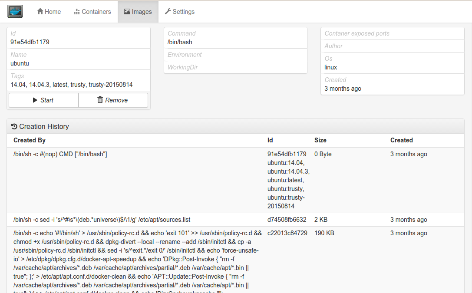Click the 0 Byte size cell

[x=323, y=154]
